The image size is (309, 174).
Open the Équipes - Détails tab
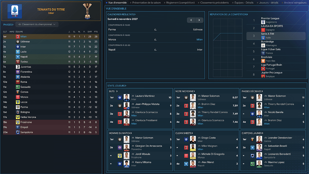243,3
